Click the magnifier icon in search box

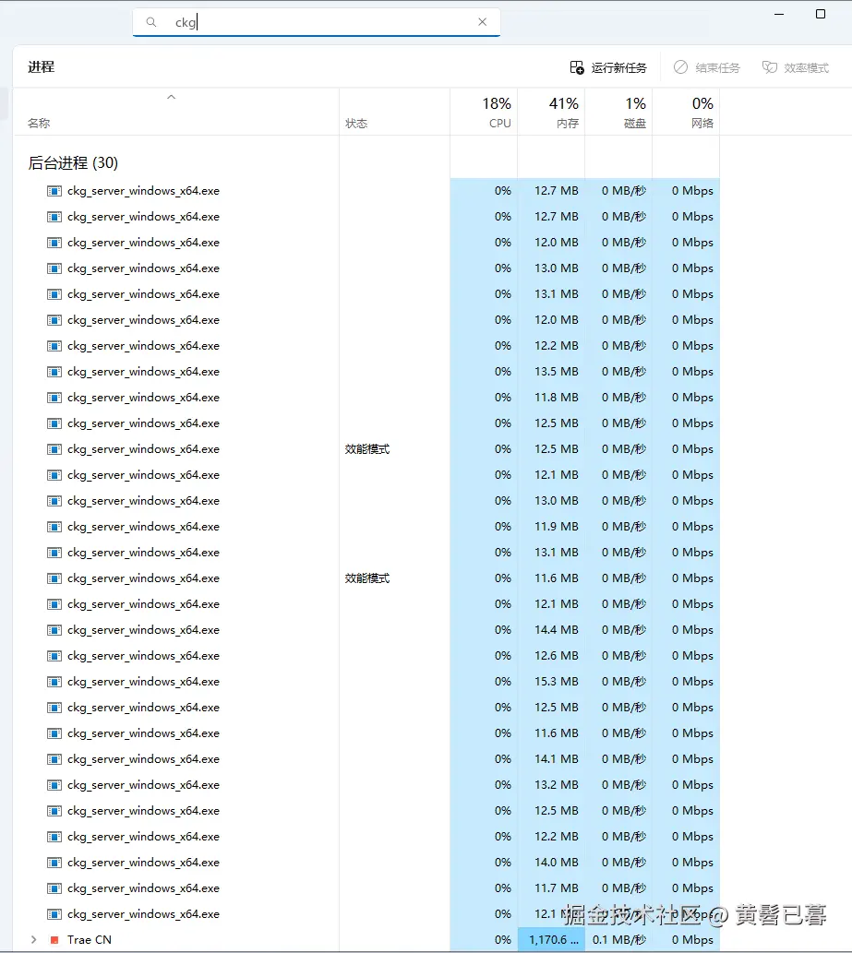tap(150, 22)
